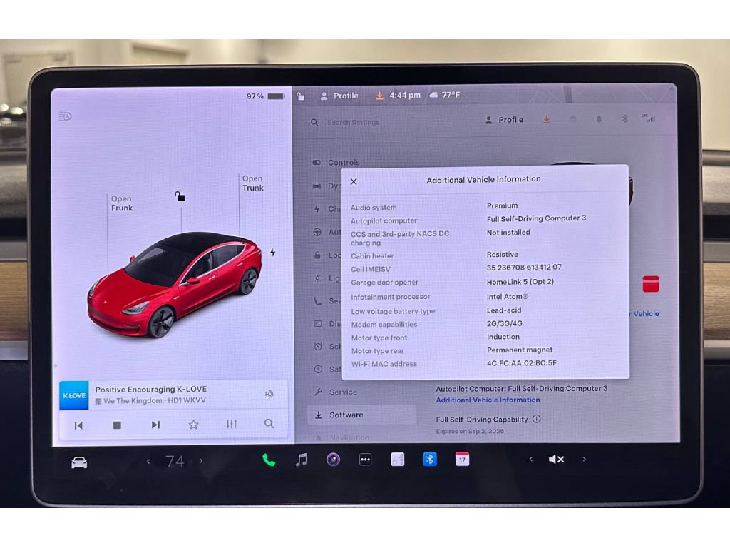Select the 'HomeLink 5 (Opt 2)' value
Viewport: 730px width, 548px height.
click(x=520, y=281)
